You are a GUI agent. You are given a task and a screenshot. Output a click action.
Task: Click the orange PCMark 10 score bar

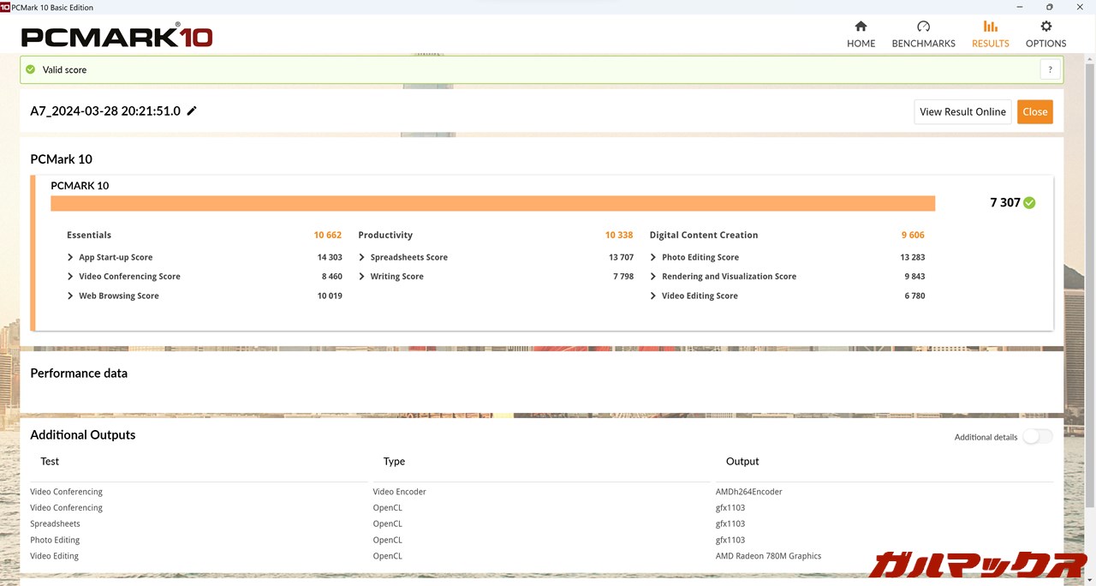[492, 203]
